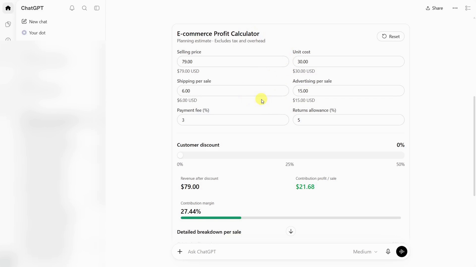Viewport: 476px width, 267px height.
Task: Click the 25% slider tick label
Action: point(289,164)
